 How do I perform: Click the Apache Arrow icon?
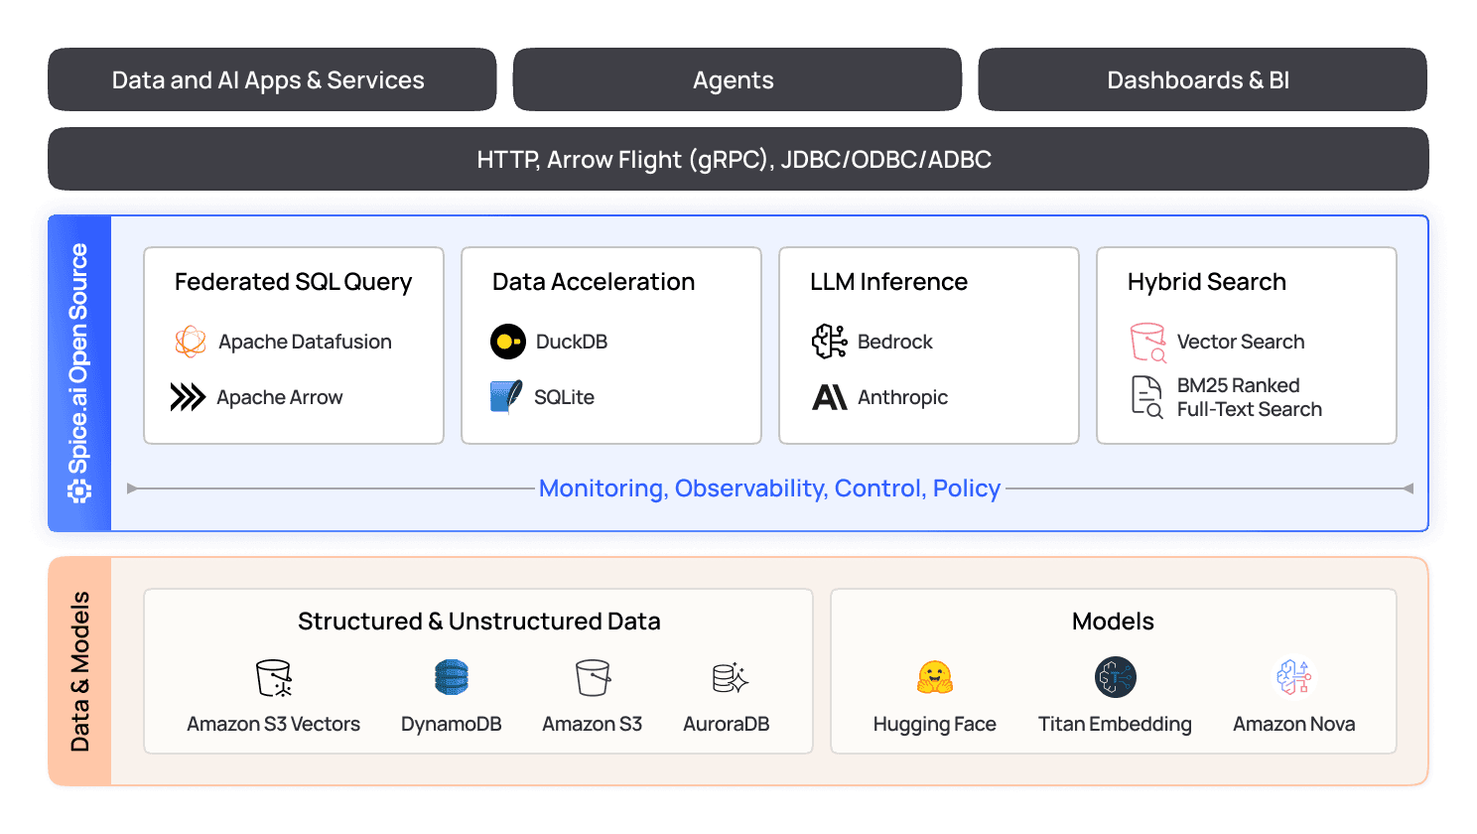[189, 397]
